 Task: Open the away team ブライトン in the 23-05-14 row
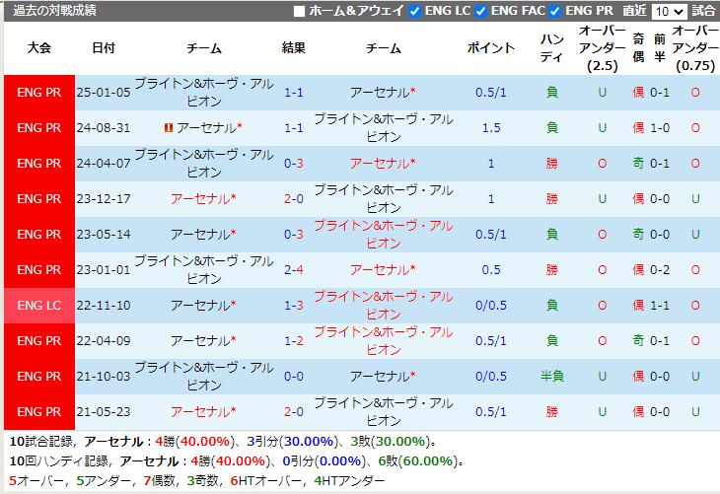(384, 234)
